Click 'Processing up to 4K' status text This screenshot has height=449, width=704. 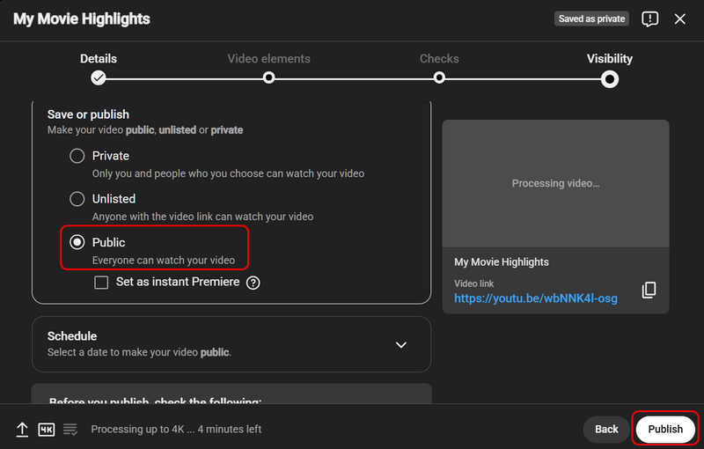tap(176, 430)
